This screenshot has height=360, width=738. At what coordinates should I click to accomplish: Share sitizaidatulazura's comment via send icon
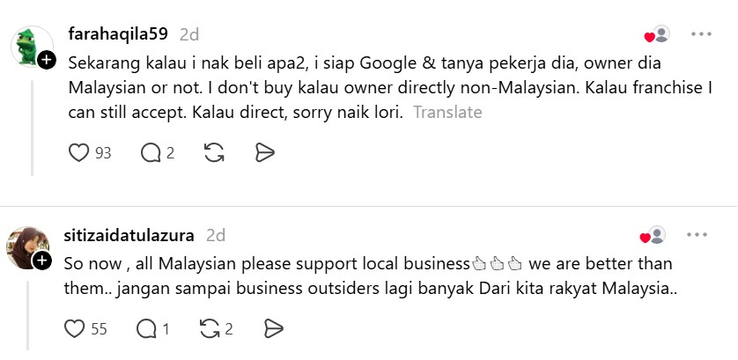pos(274,328)
